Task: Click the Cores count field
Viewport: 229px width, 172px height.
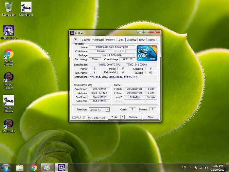Action: 132,109
